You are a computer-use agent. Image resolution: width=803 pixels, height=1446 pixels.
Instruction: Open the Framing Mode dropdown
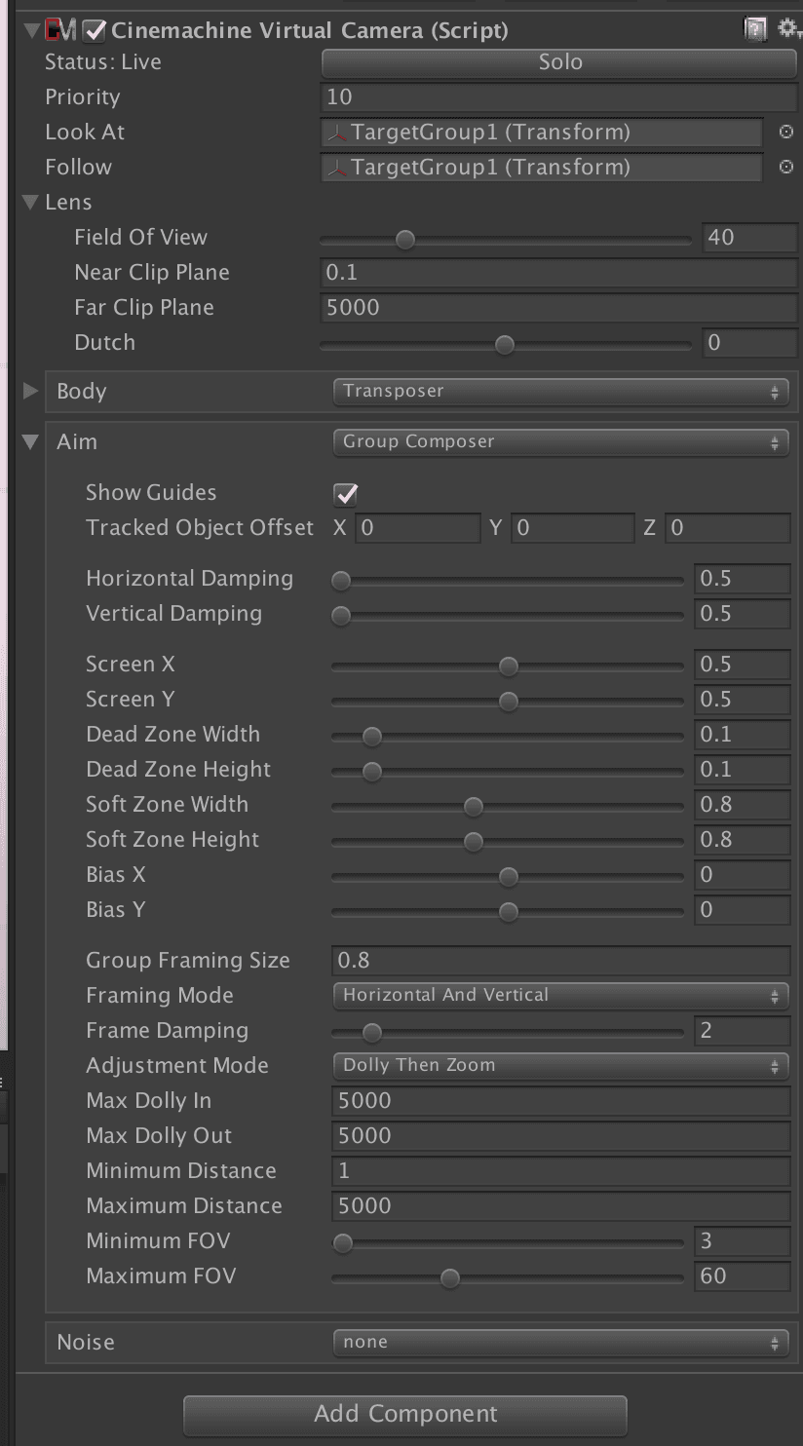[x=560, y=996]
